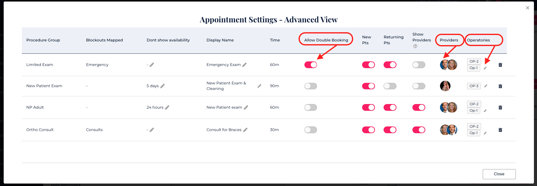Click the Close button
The width and height of the screenshot is (537, 186).
coord(499,174)
